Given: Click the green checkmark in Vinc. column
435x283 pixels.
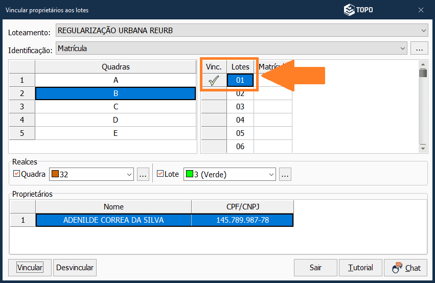Looking at the screenshot, I should [x=214, y=80].
